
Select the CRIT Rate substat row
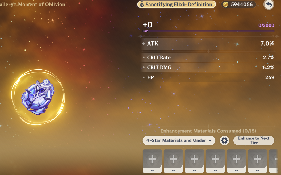pos(208,57)
